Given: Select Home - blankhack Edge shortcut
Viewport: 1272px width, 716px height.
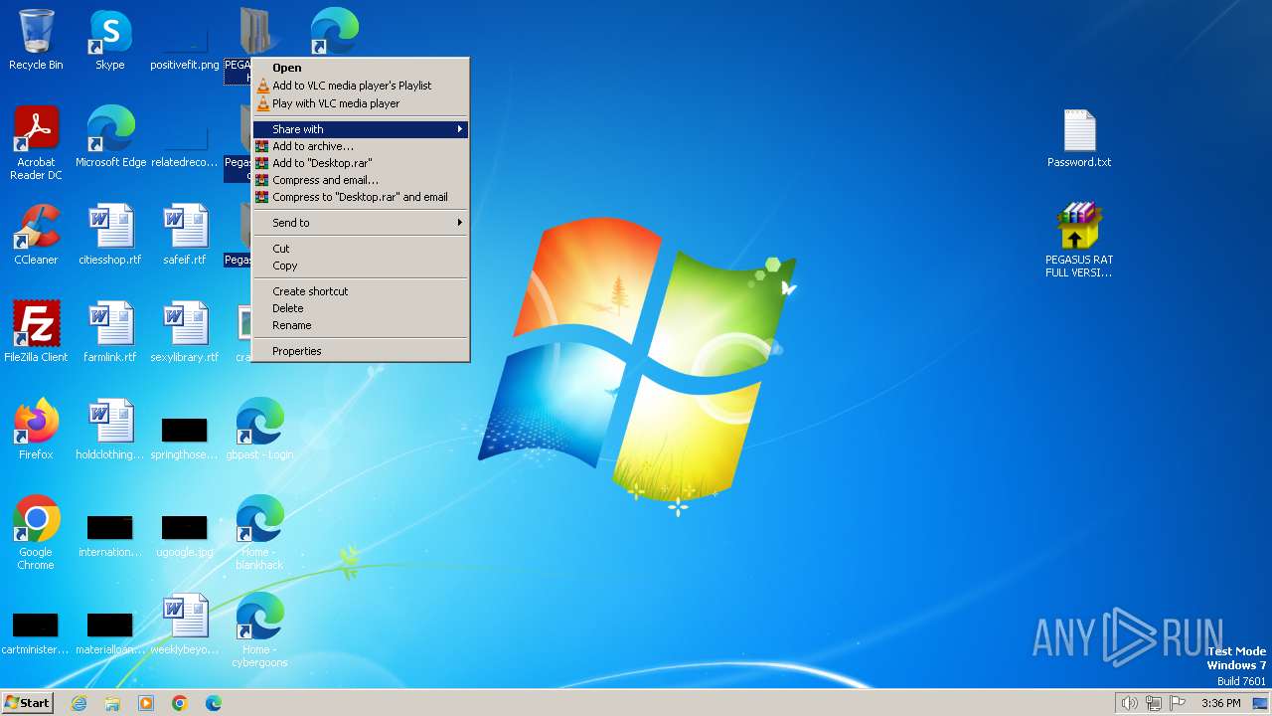Looking at the screenshot, I should point(259,533).
